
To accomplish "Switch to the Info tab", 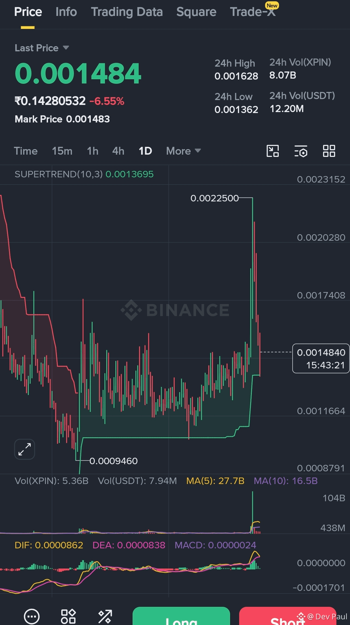I will point(66,12).
